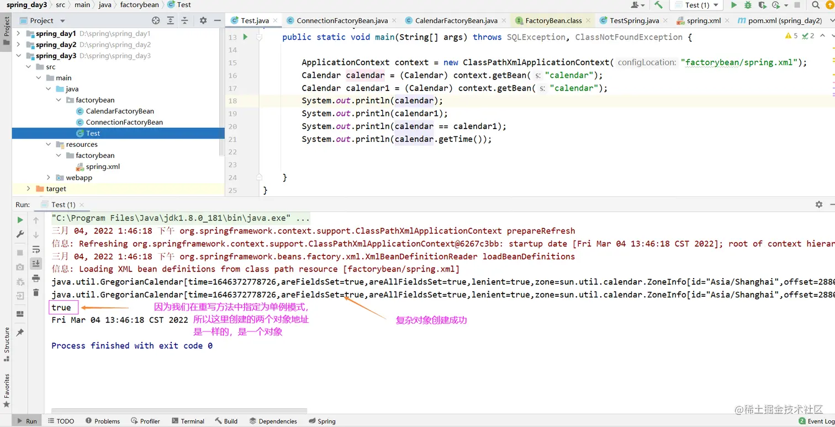Click the Restore Layout icon in Run panel
Screen dimensions: 835x427
point(20,314)
